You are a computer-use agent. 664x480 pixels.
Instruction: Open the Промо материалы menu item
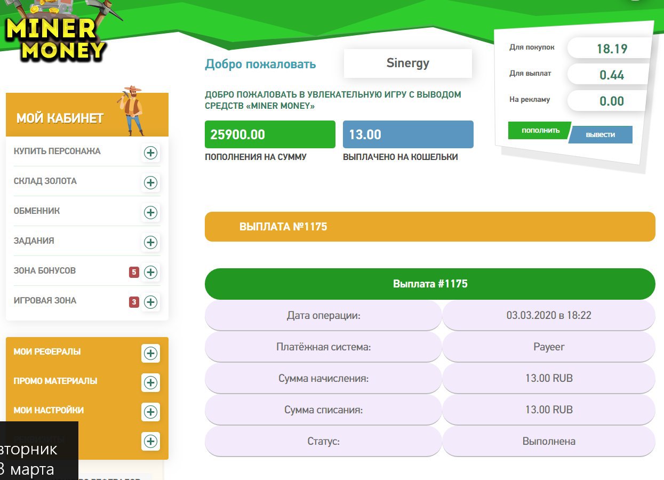click(55, 381)
